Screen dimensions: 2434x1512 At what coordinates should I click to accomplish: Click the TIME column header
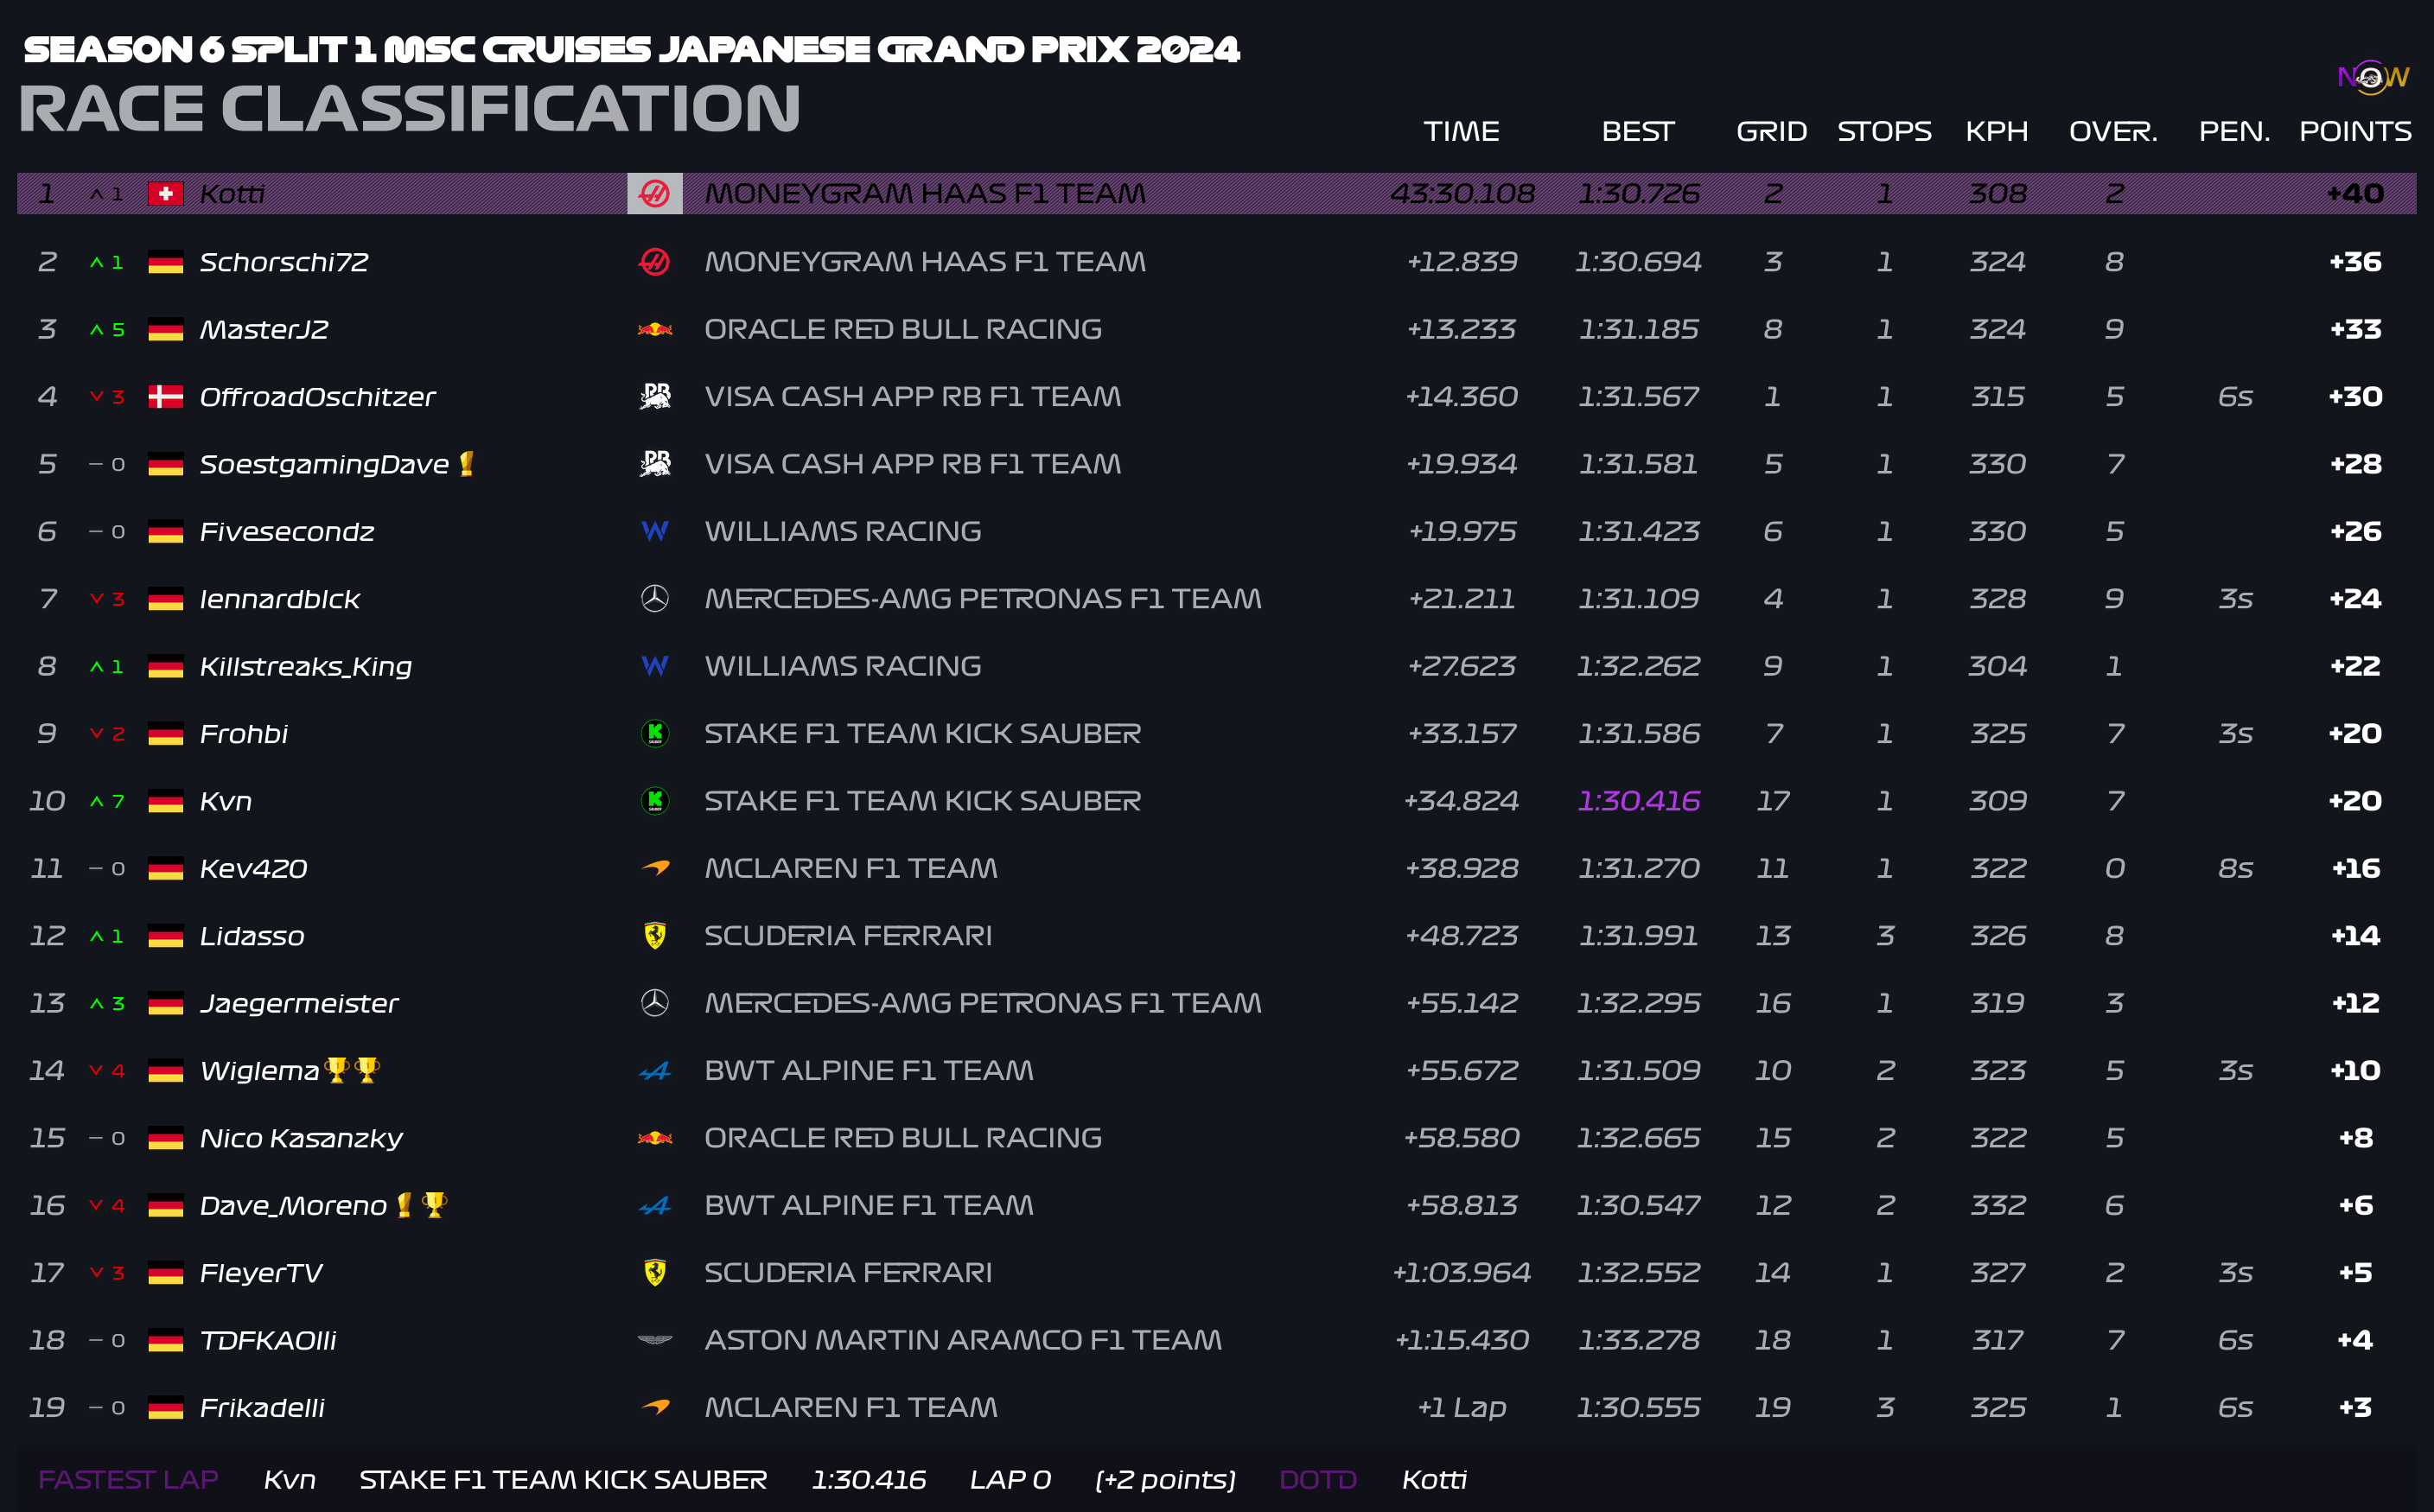point(1461,131)
